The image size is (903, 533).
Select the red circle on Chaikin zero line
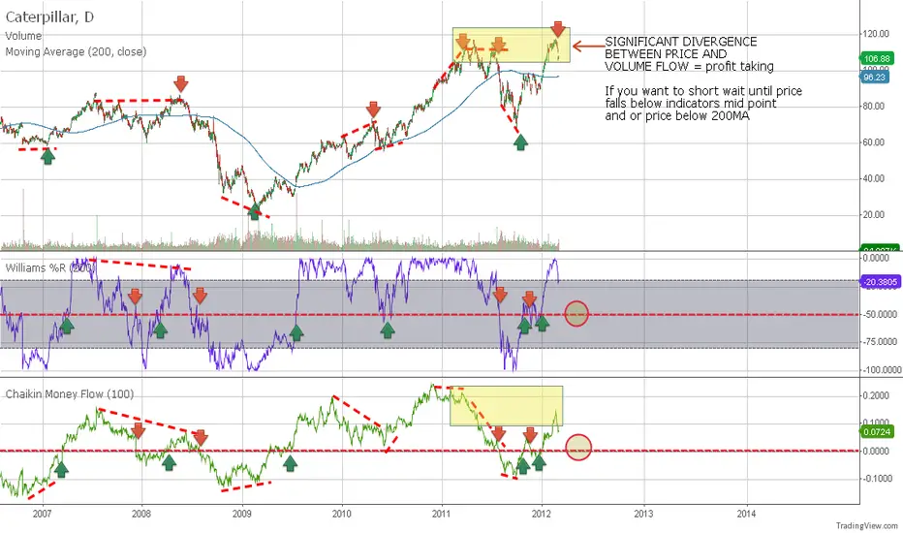coord(578,447)
